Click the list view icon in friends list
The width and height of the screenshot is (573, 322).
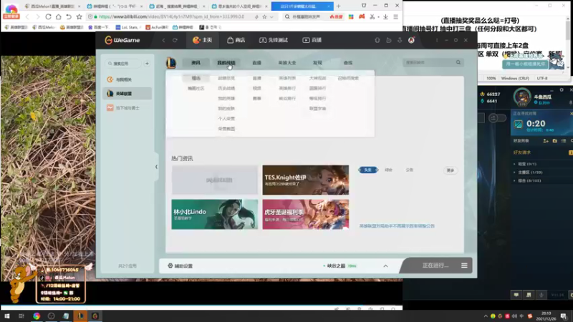point(564,141)
